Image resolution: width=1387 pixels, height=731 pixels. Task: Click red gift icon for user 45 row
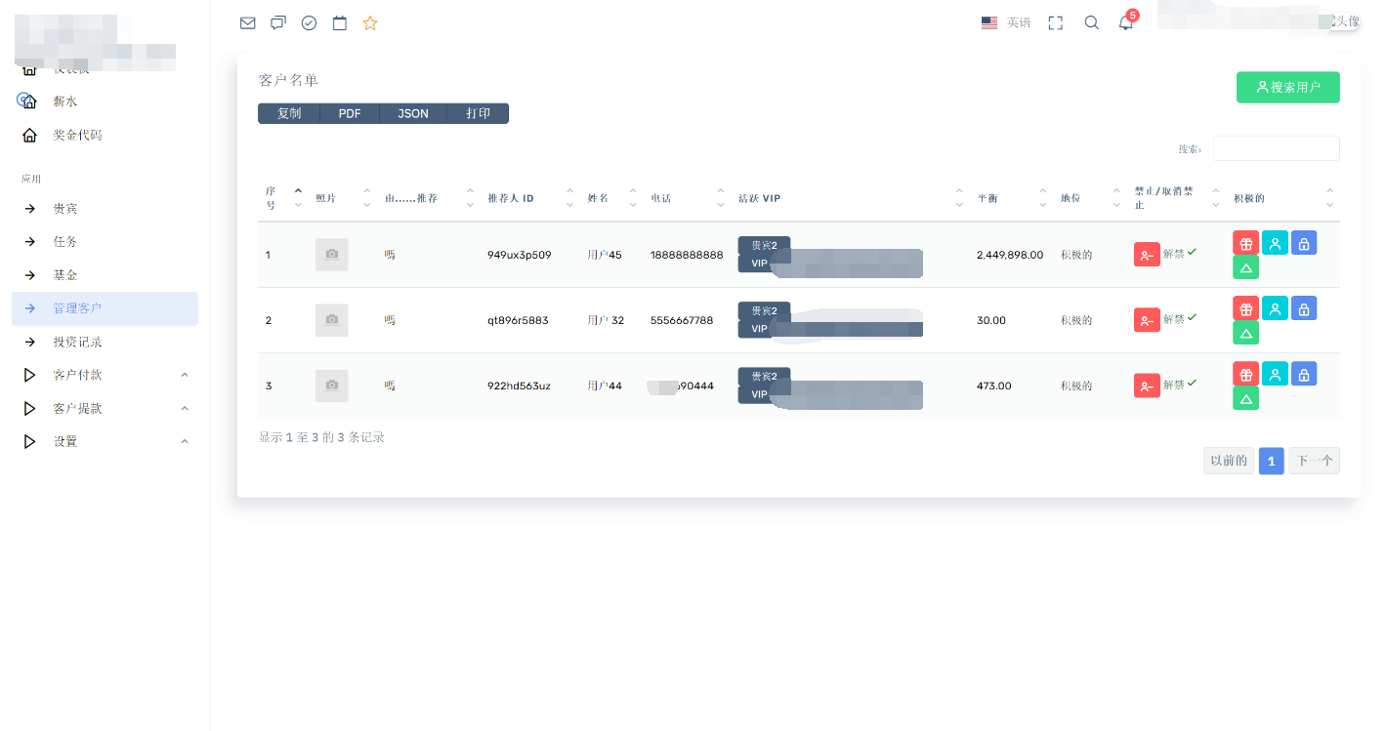pos(1245,243)
